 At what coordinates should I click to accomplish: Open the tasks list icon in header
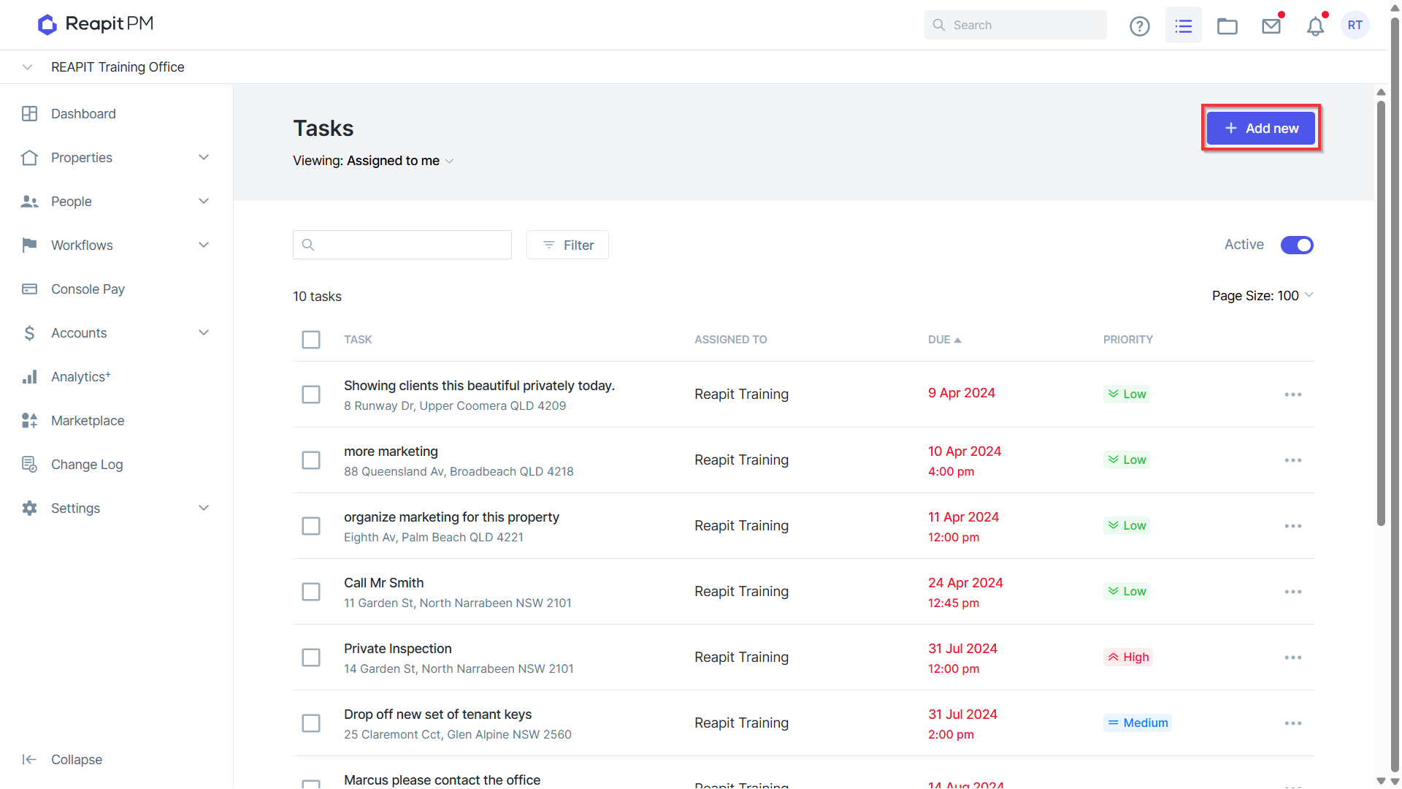click(x=1184, y=26)
